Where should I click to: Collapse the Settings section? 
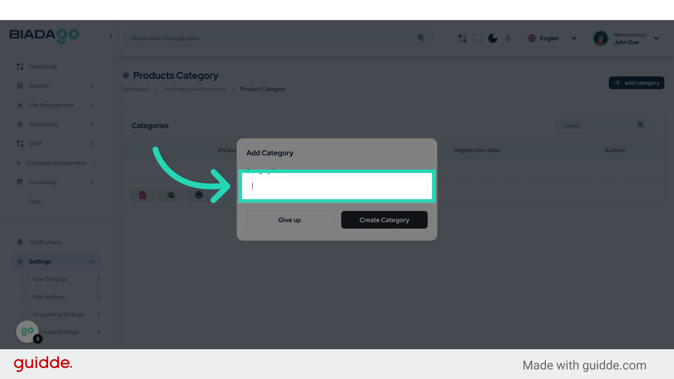coord(92,261)
